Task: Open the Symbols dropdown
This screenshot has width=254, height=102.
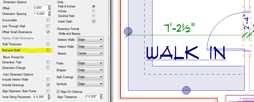Action: (x=90, y=84)
